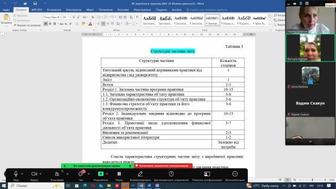Click the Open folder icon in quick access toolbar
The height and width of the screenshot is (189, 336).
coord(25,4)
